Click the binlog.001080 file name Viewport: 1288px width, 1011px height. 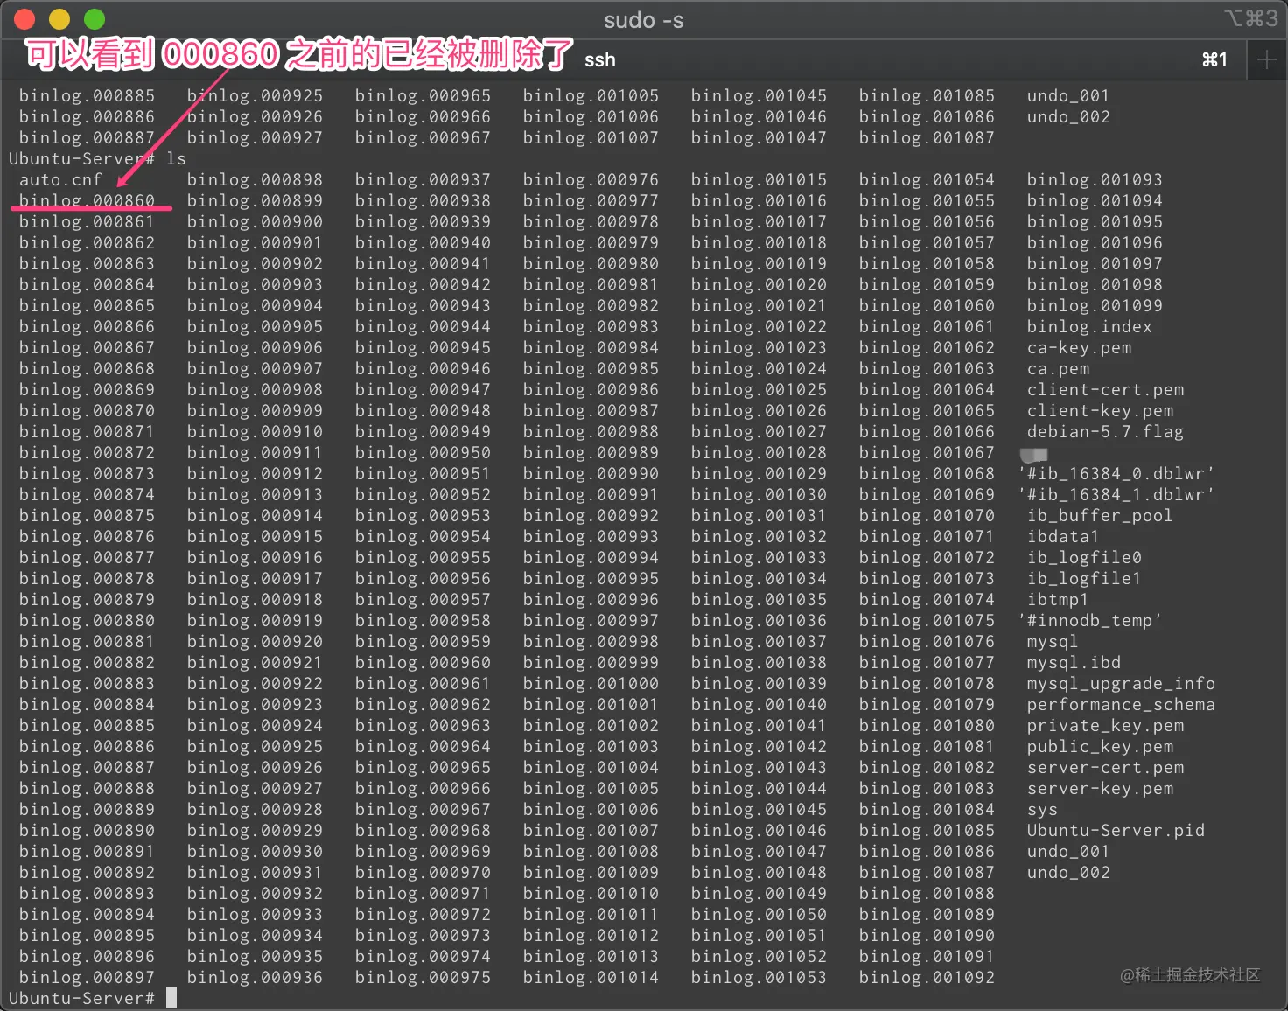pyautogui.click(x=927, y=725)
